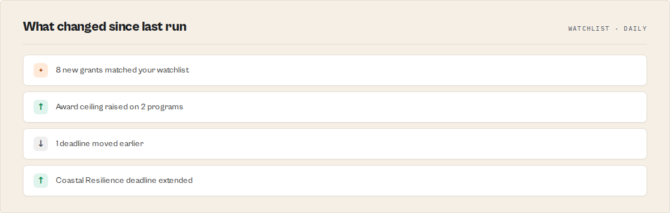
Task: Click the 'What changed since last run' heading
Action: [x=104, y=26]
